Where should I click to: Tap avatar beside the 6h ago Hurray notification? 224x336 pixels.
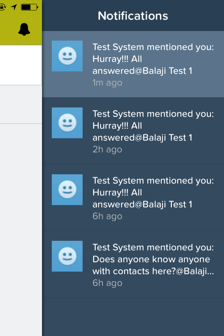(67, 190)
